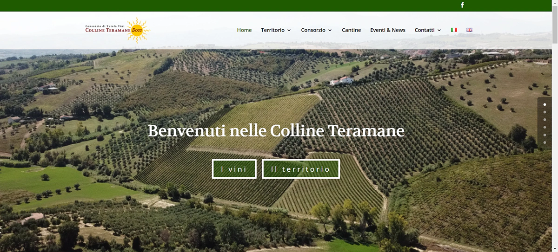Screen dimensions: 558x252
Task: Open the Eventi & News page
Action: pos(388,30)
